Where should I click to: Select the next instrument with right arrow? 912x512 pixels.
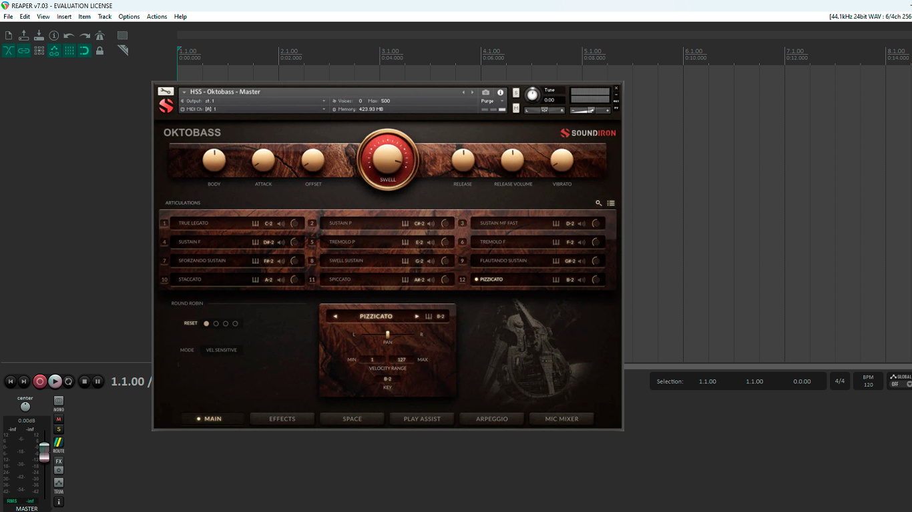(x=472, y=93)
